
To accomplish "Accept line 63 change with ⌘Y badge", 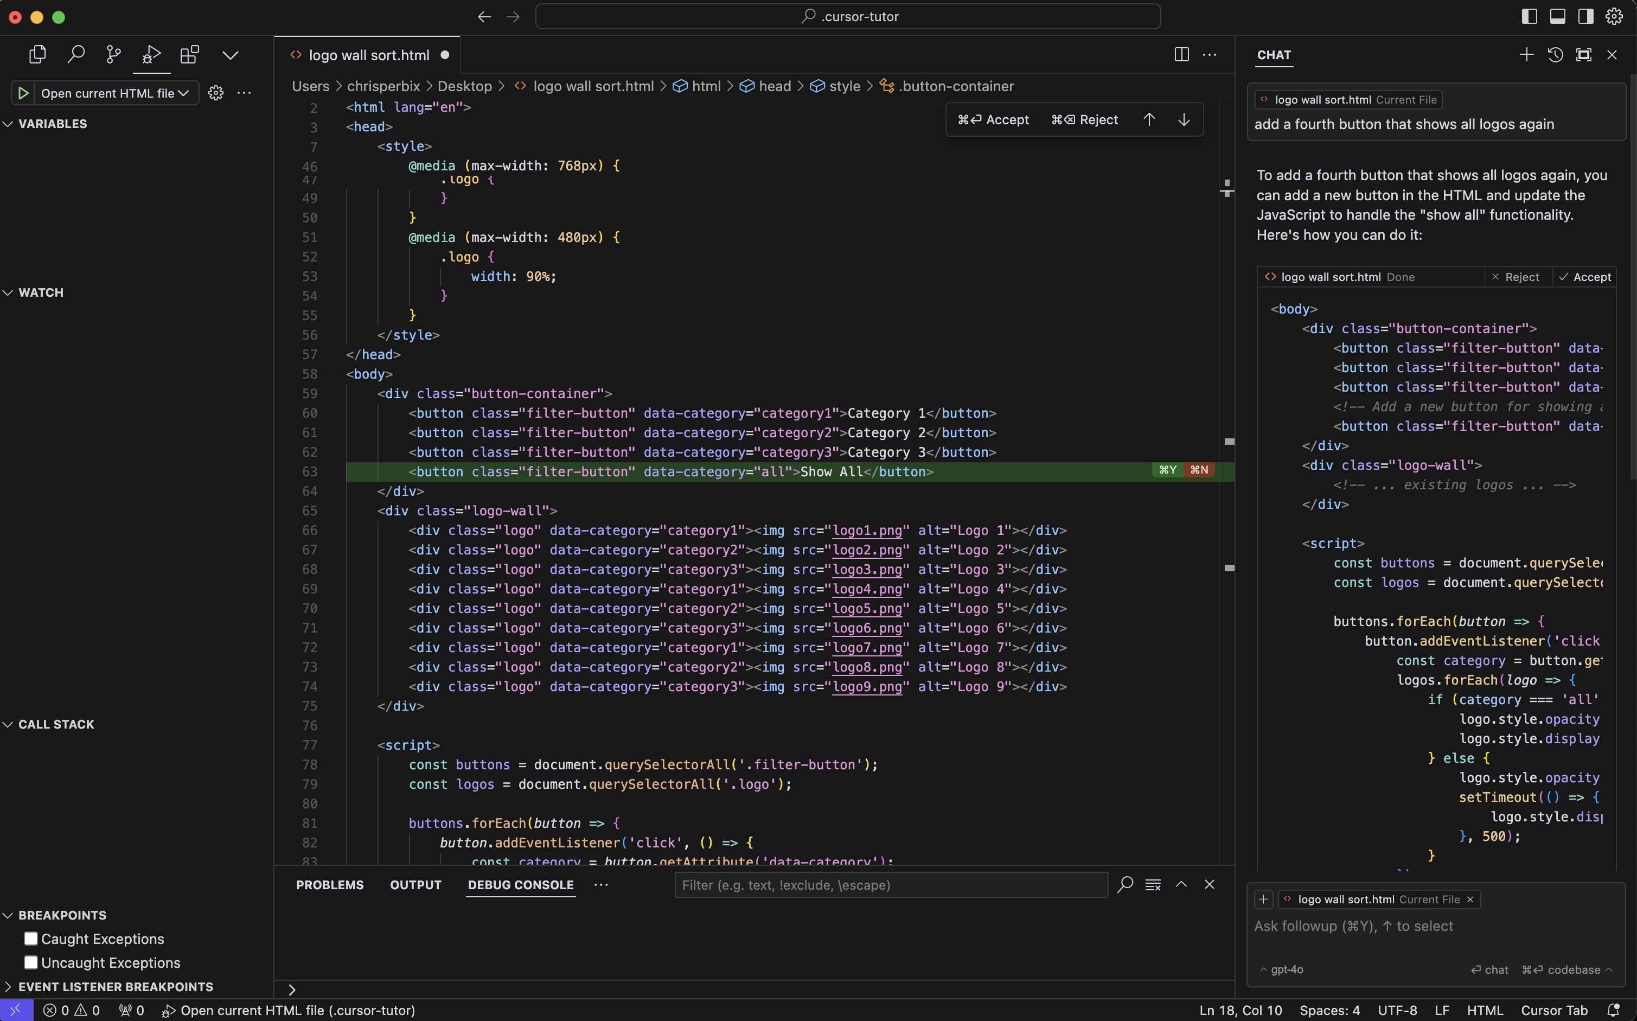I will 1167,471.
